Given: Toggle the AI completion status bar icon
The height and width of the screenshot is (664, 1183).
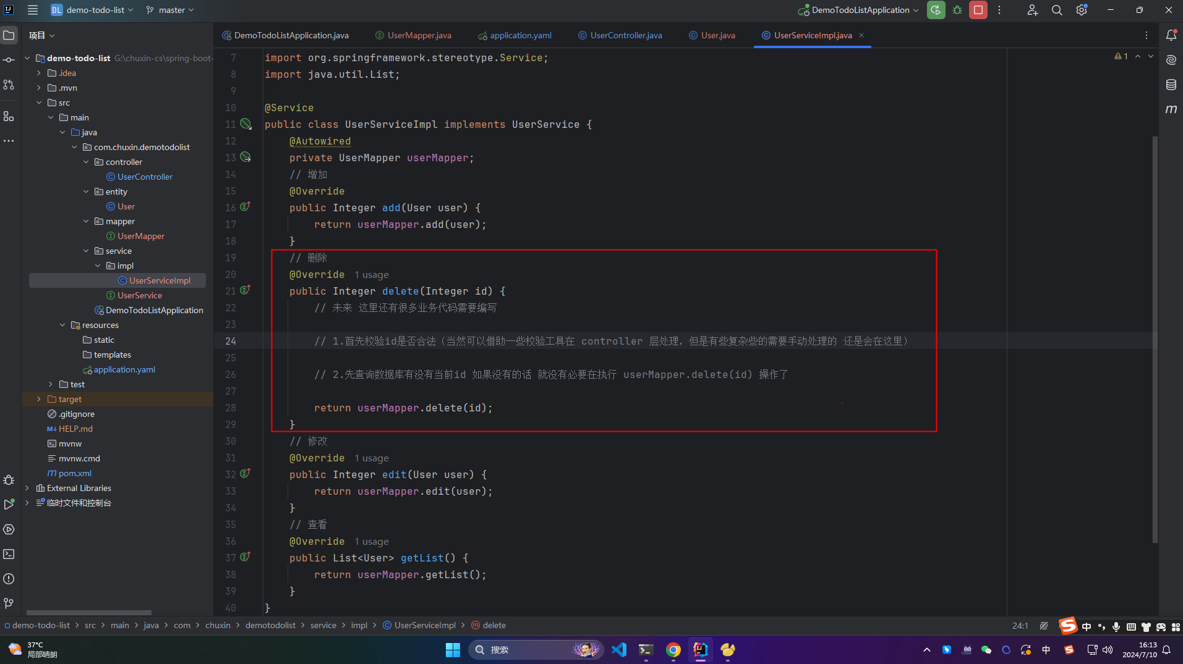Looking at the screenshot, I should click(x=1044, y=625).
